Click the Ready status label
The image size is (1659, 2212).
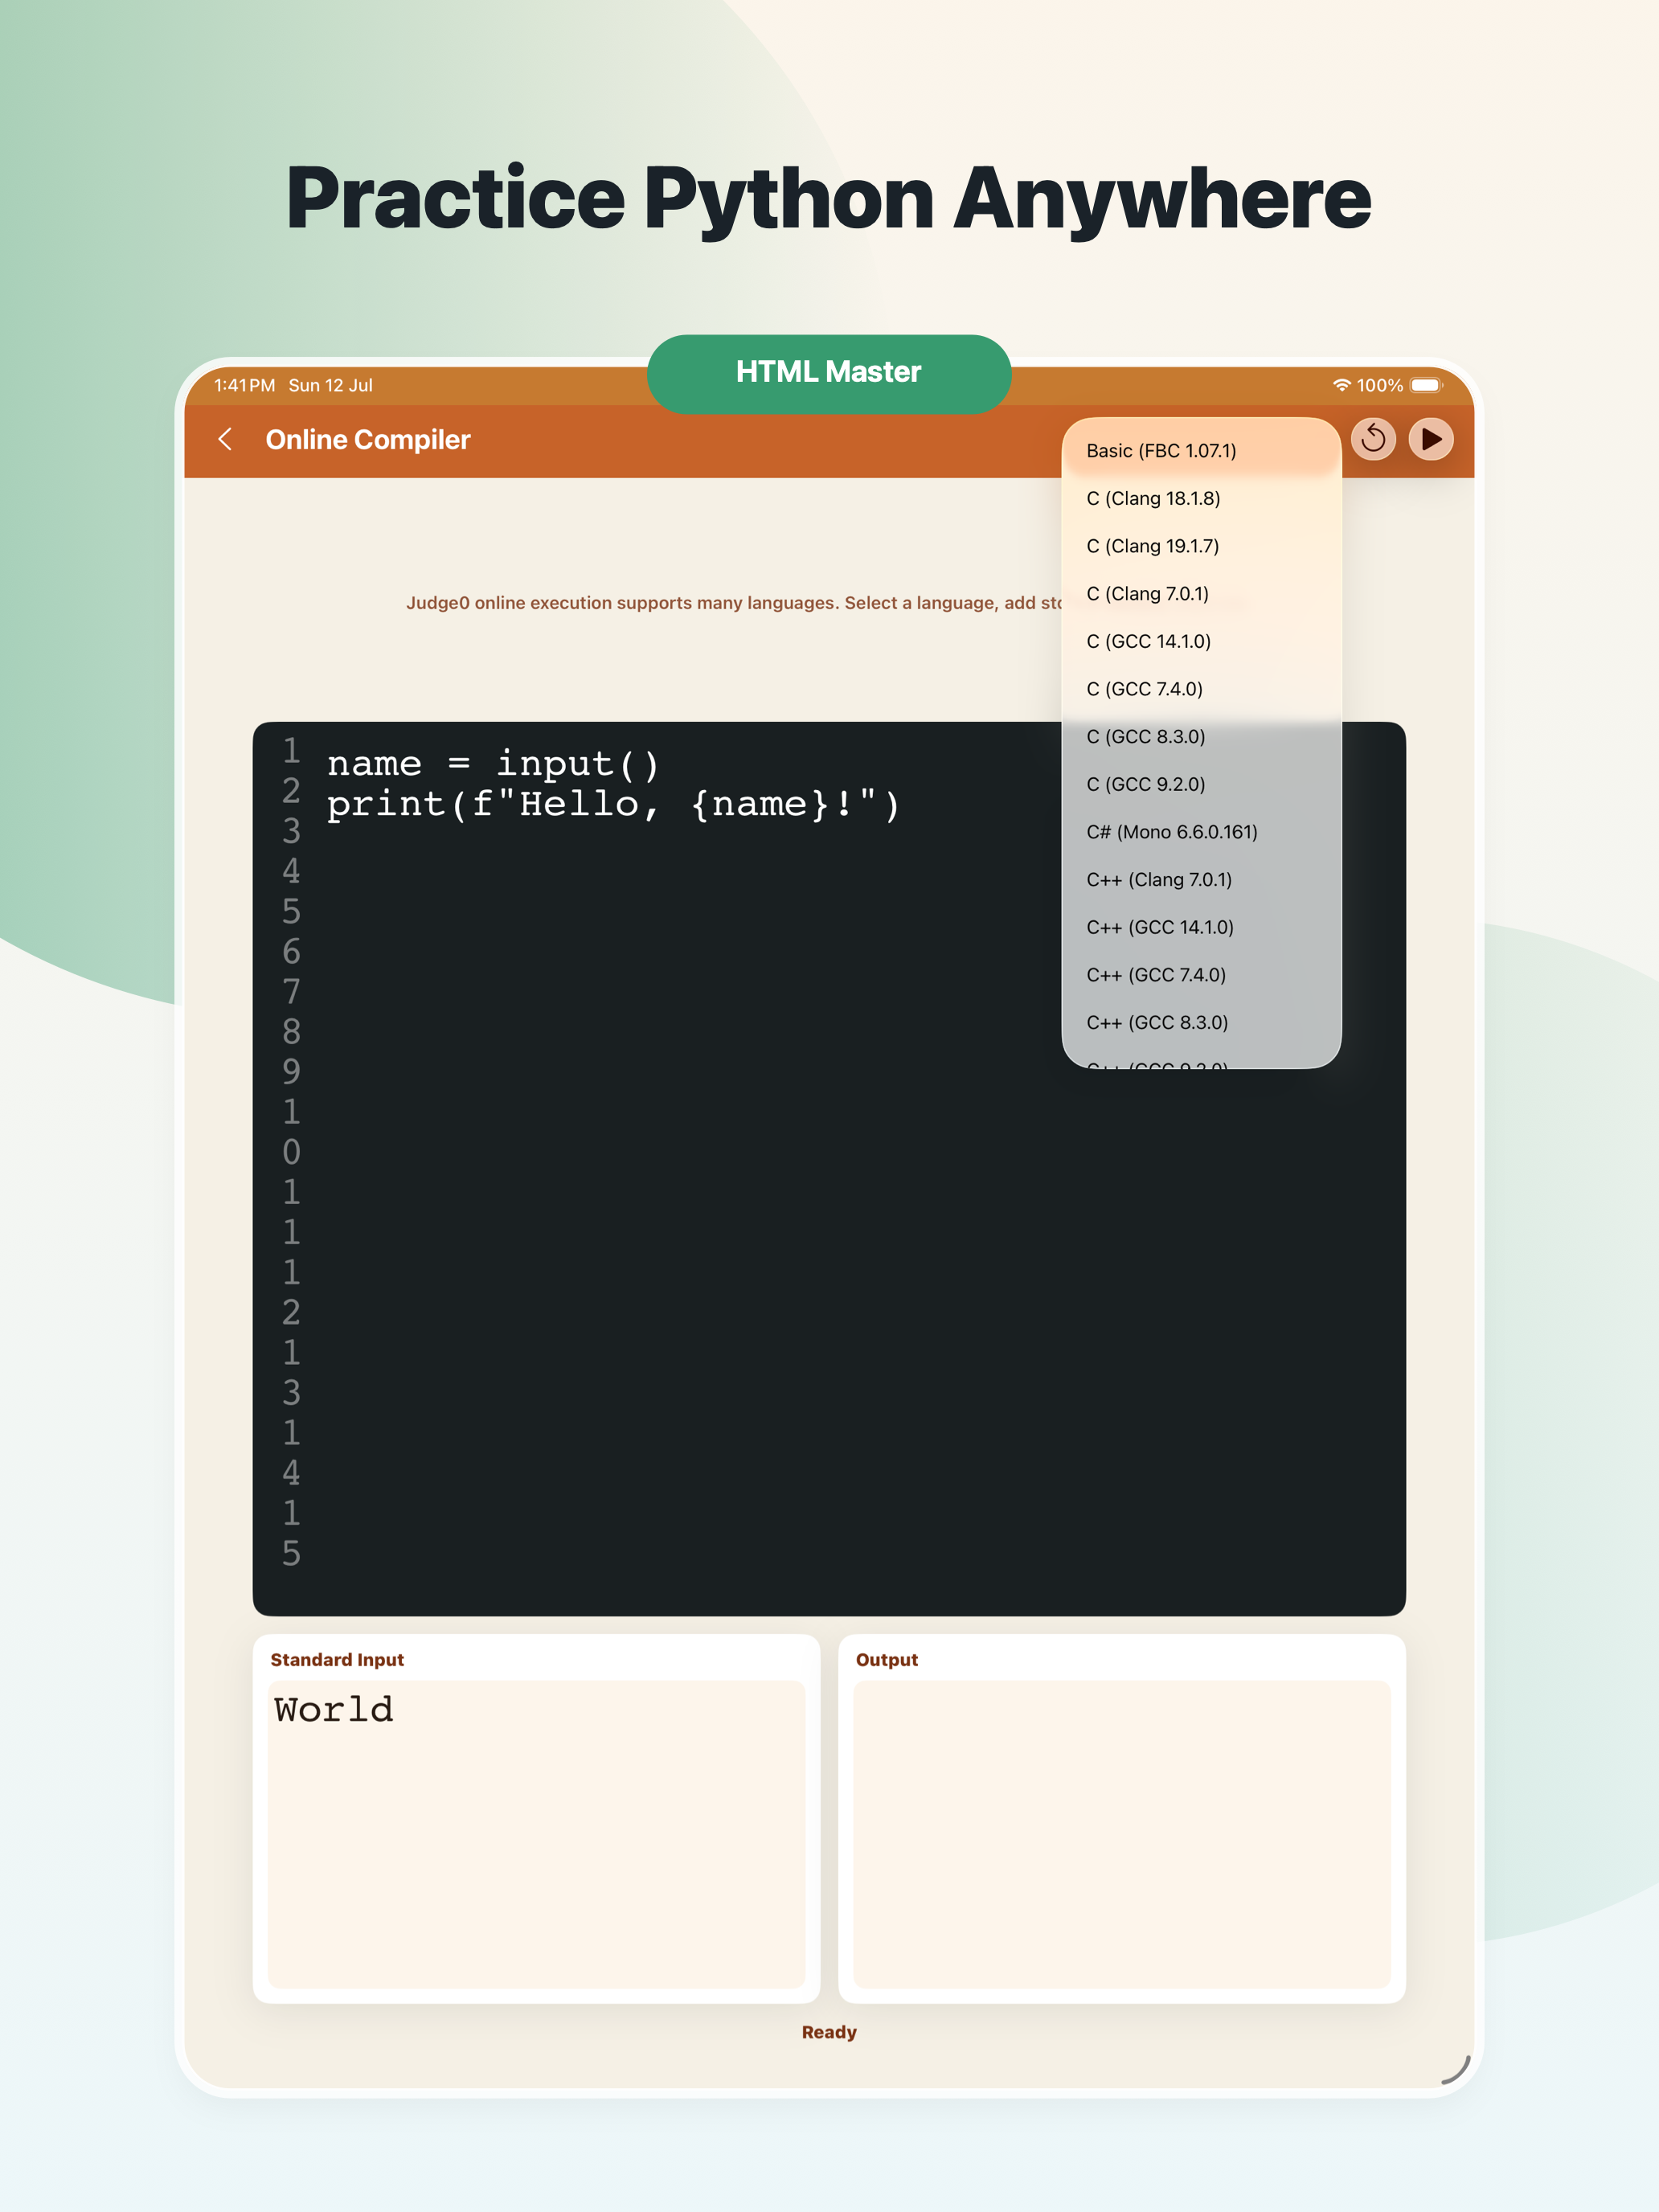[x=829, y=2032]
